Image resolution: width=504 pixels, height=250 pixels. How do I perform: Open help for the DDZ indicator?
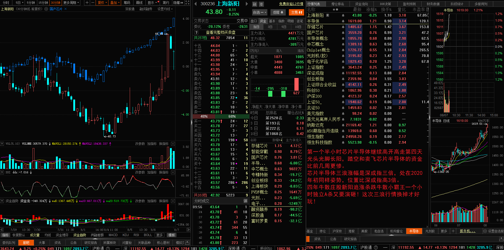(2, 172)
